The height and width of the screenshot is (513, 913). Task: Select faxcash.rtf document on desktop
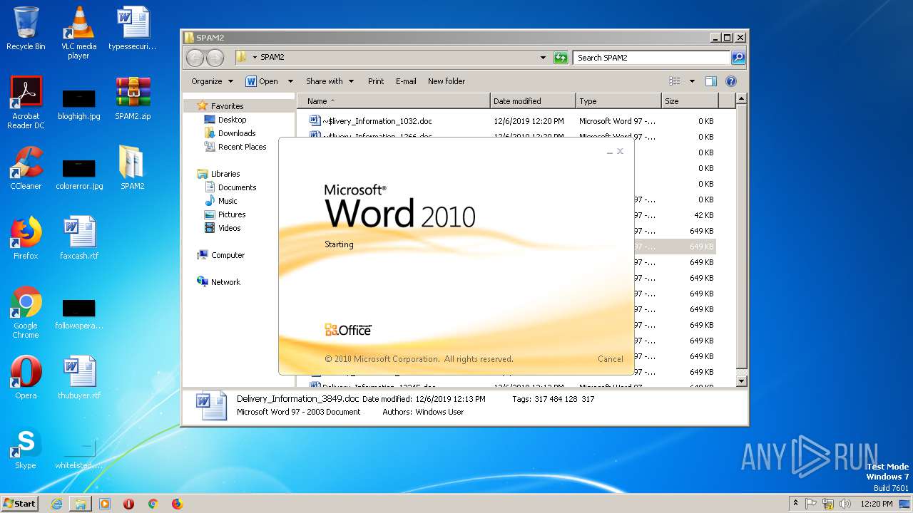click(78, 238)
